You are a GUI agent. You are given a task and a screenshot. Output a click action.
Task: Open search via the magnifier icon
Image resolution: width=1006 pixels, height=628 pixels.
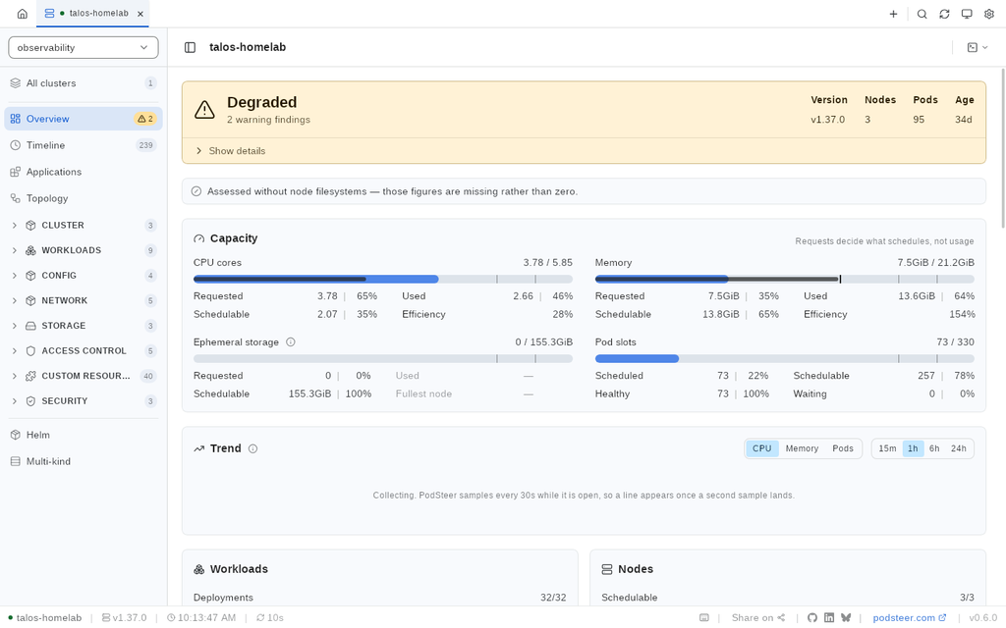[922, 14]
